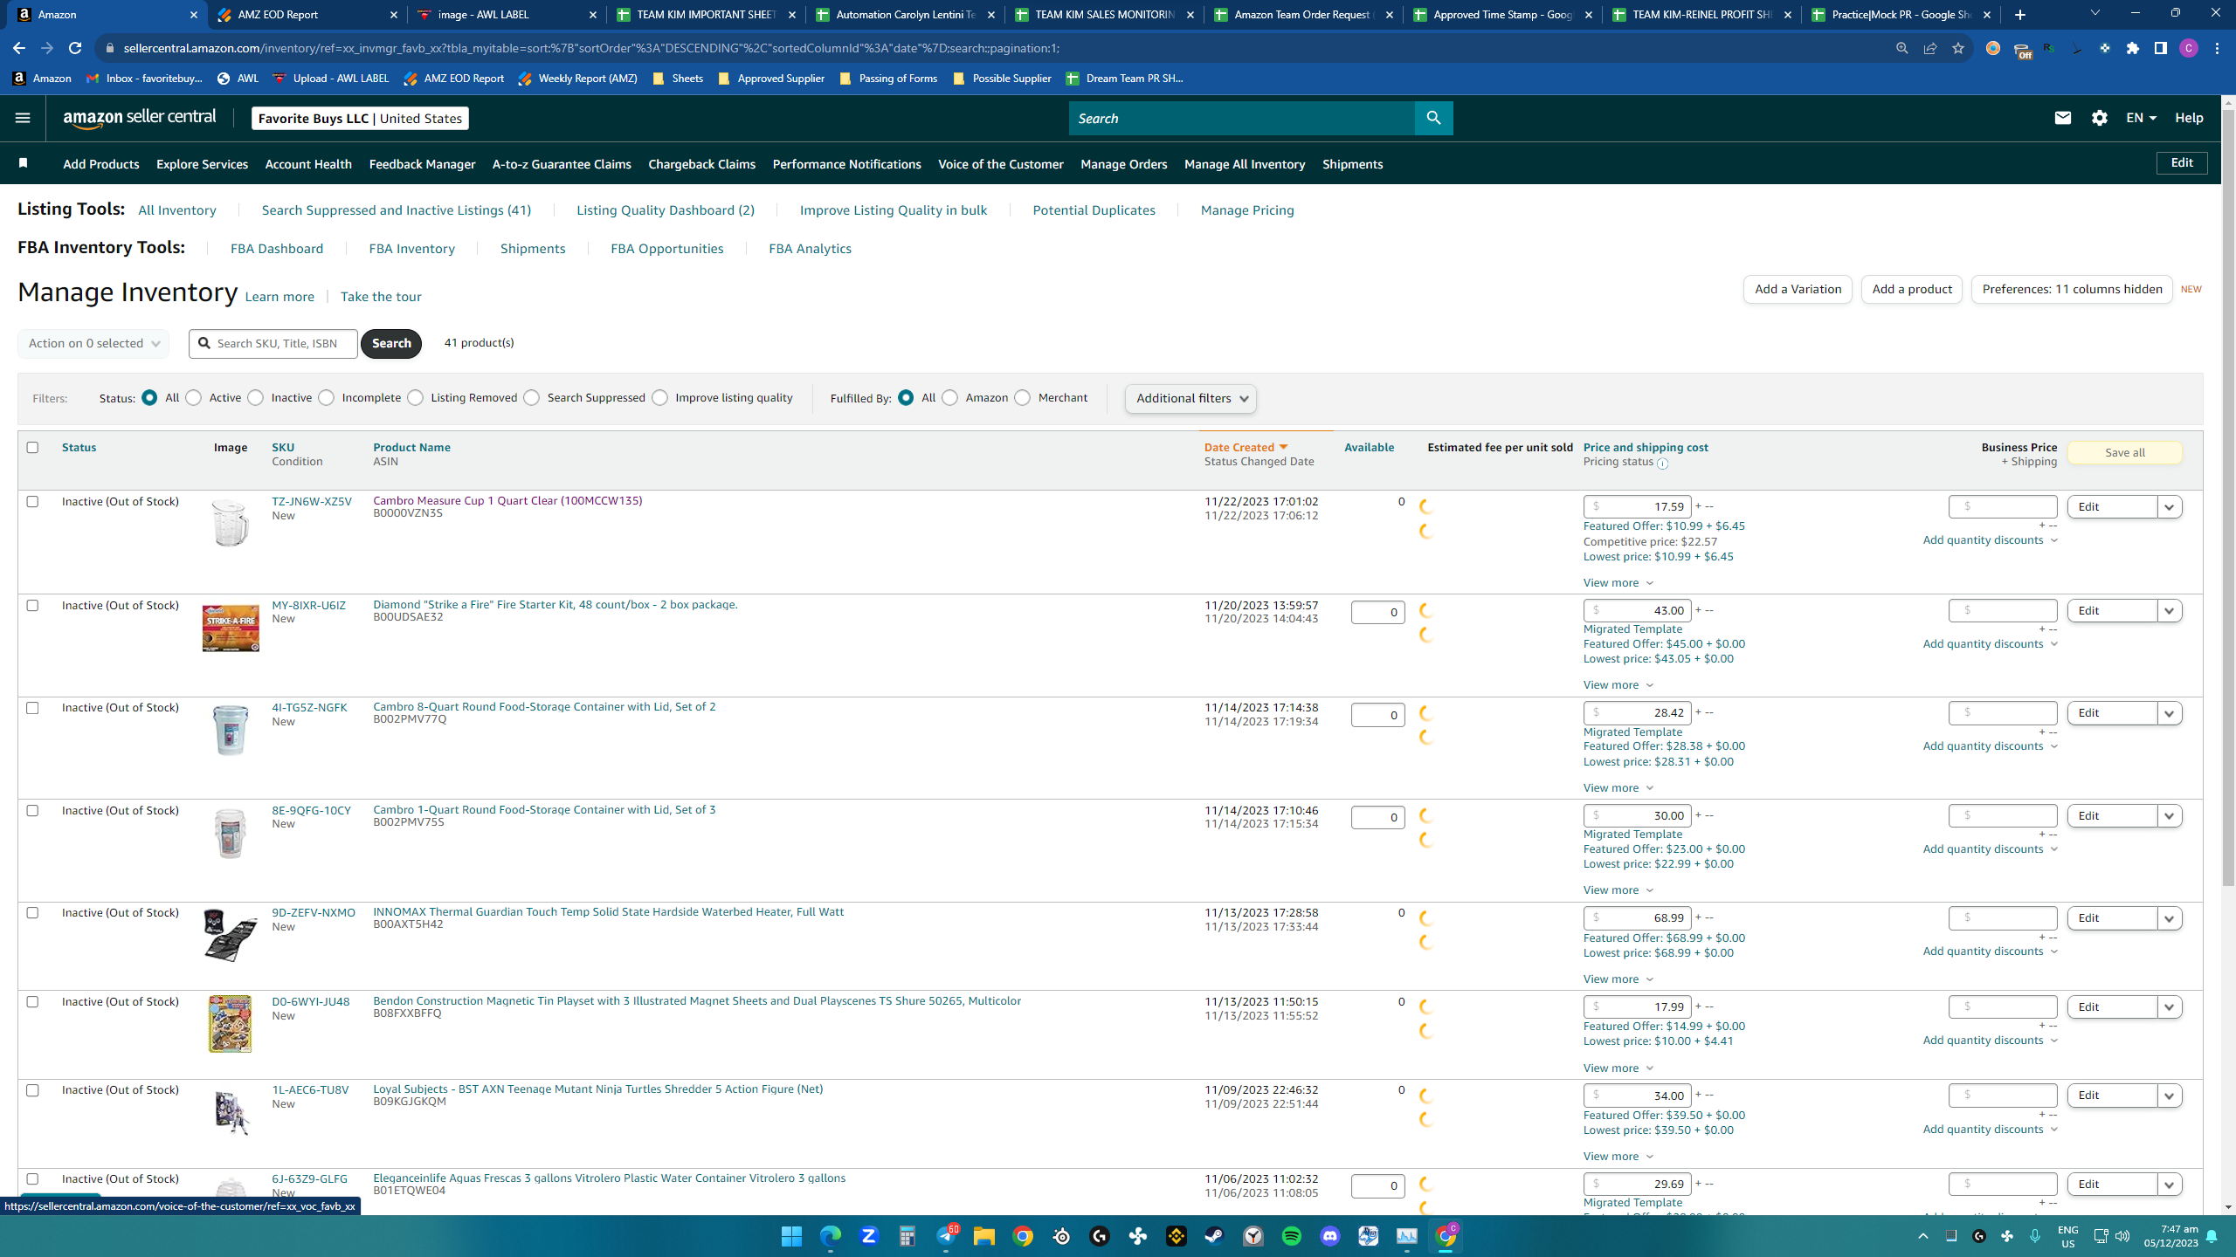Open the Action on 0 selected dropdown

93,343
